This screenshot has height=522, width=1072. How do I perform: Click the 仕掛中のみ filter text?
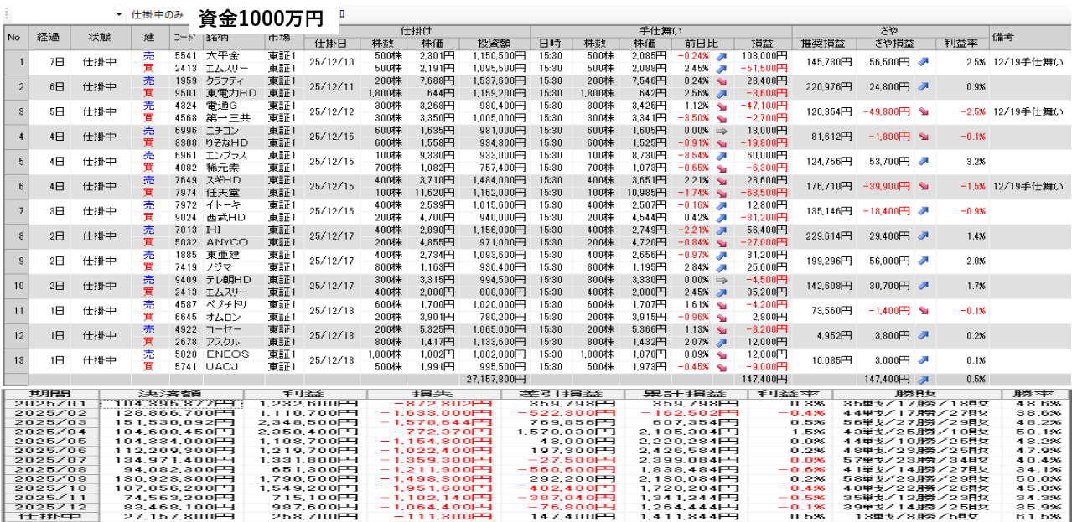click(x=157, y=15)
